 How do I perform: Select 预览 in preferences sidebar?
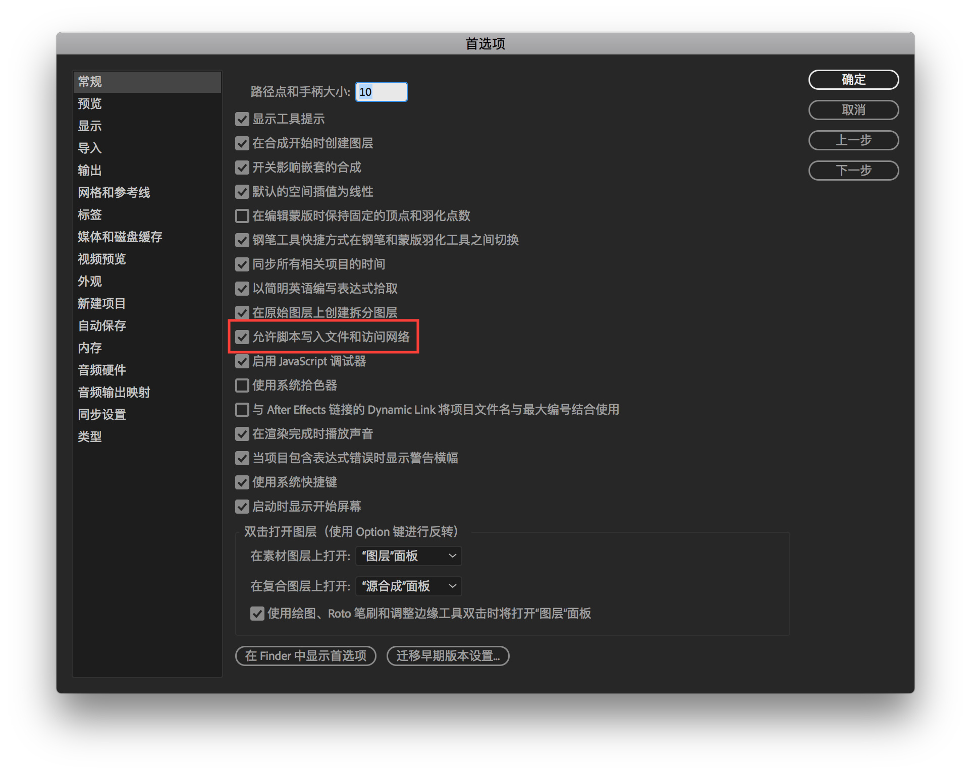click(x=90, y=104)
